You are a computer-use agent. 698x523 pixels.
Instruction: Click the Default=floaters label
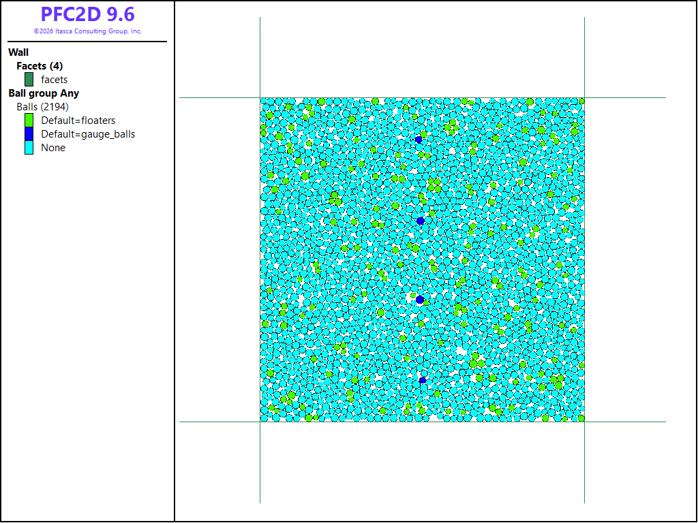(x=78, y=121)
